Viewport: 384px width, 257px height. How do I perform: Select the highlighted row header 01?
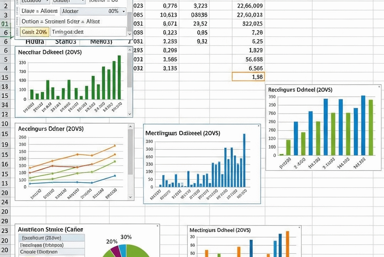[5, 24]
